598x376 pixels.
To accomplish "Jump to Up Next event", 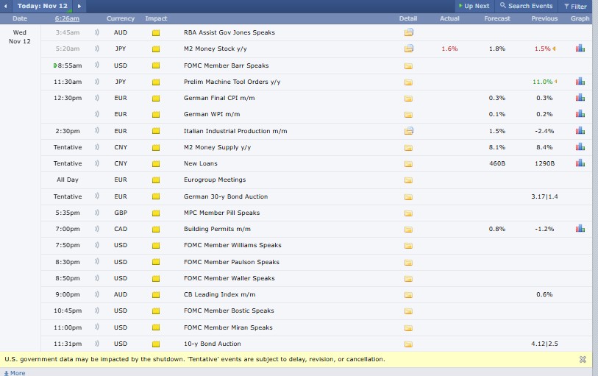I will [x=473, y=6].
